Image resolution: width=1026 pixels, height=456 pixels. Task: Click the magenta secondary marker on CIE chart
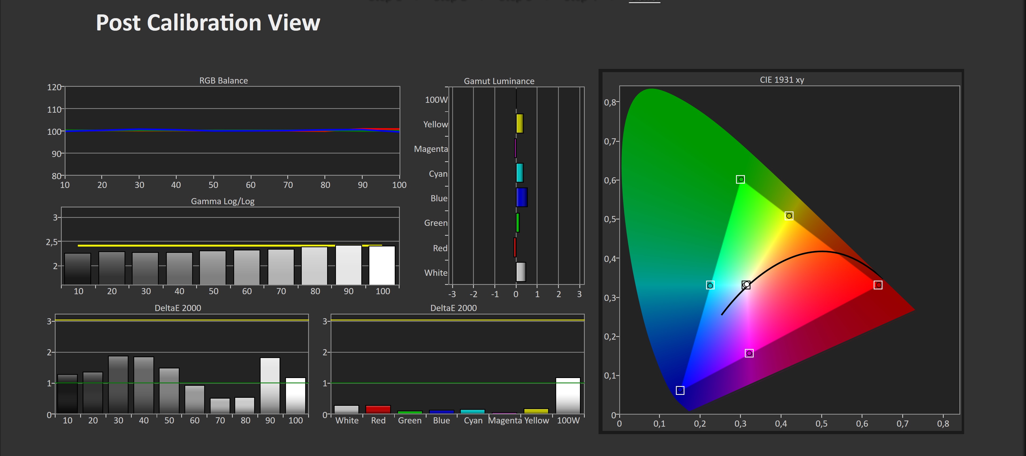click(x=749, y=353)
